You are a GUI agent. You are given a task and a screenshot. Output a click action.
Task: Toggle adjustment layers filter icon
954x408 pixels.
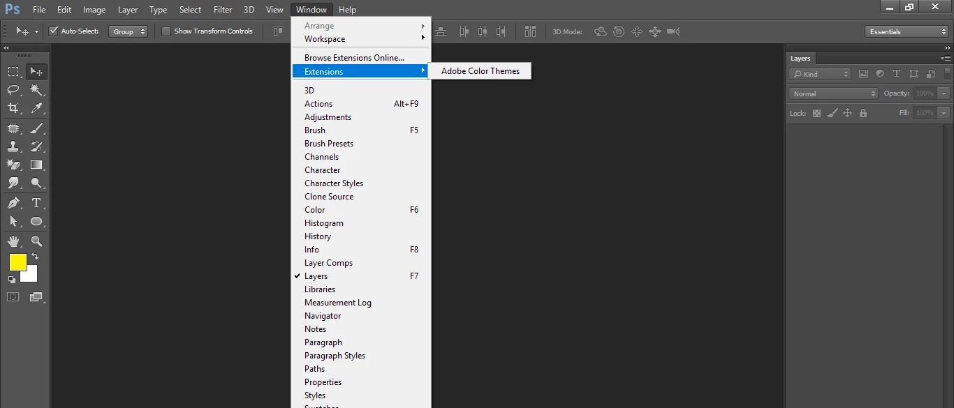click(x=880, y=74)
